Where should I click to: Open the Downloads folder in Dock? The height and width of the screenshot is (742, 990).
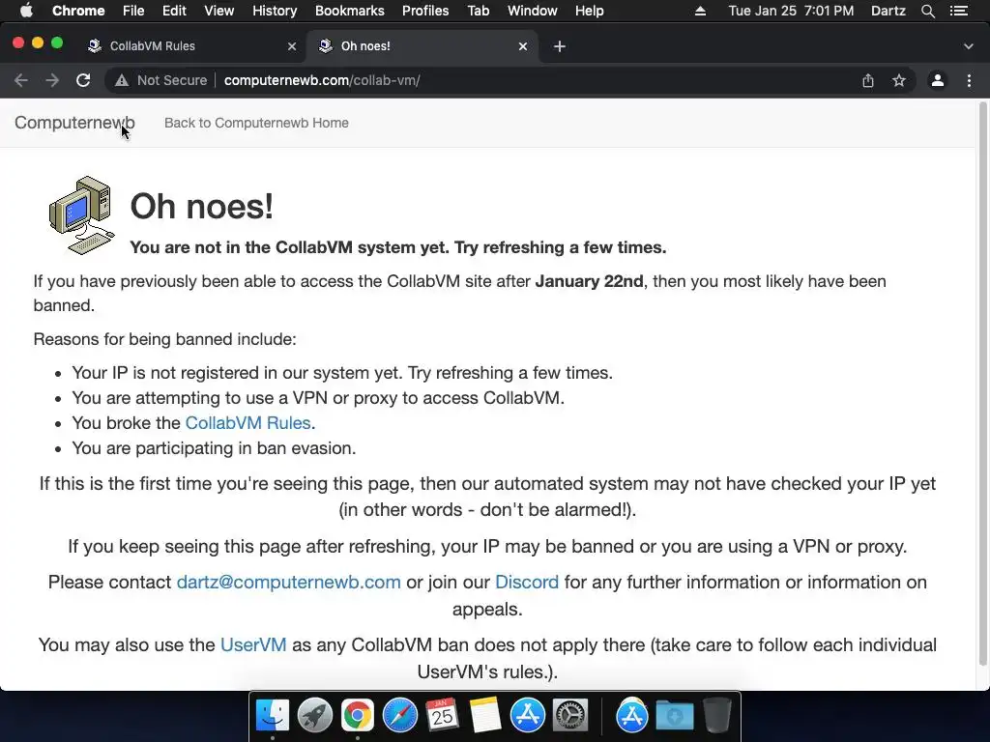(674, 716)
